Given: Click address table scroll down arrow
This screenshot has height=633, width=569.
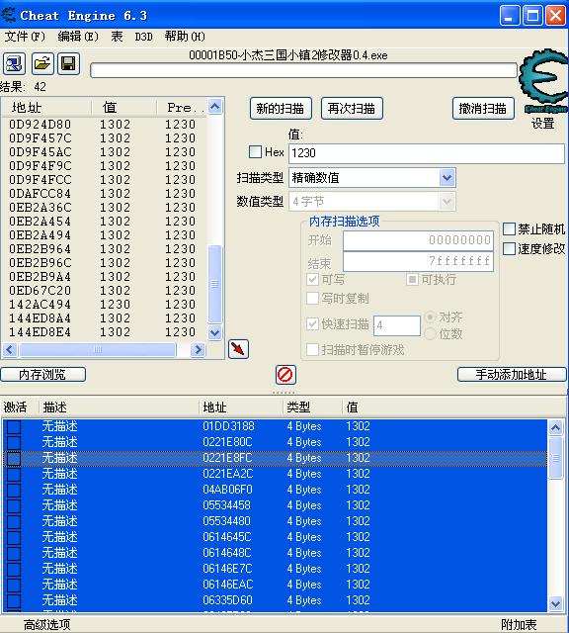Looking at the screenshot, I should (555, 603).
